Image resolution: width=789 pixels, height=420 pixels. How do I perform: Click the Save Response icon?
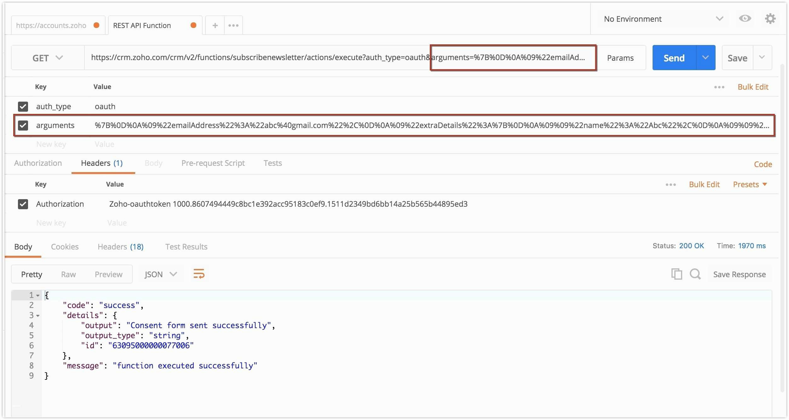tap(739, 274)
